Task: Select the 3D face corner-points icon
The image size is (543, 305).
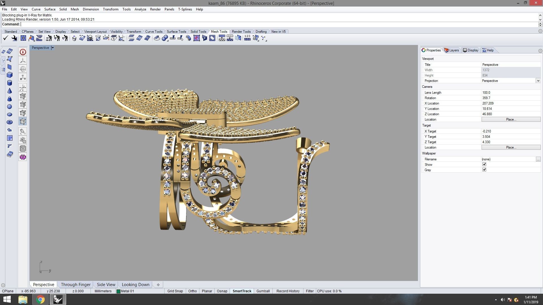Action: (10, 59)
